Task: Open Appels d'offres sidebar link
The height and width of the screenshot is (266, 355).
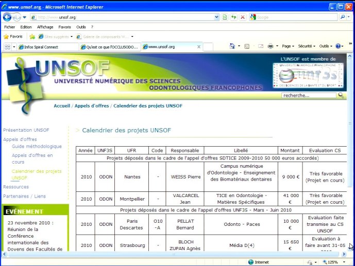Action: pyautogui.click(x=20, y=139)
